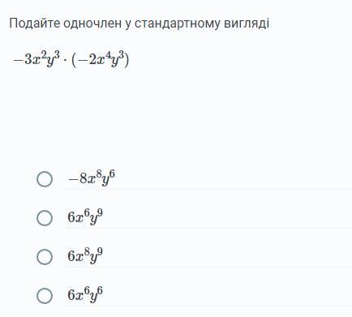Click the question heading 'Подайте одночлен у стандартному вигляді'
The image size is (352, 317).
[139, 24]
